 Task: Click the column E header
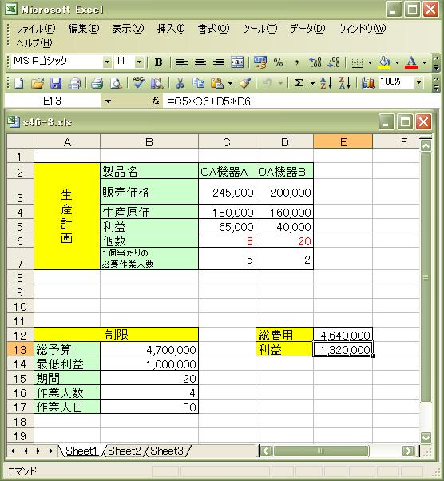[343, 142]
